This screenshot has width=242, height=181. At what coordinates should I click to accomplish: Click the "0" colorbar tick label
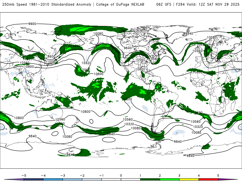tap(121, 176)
